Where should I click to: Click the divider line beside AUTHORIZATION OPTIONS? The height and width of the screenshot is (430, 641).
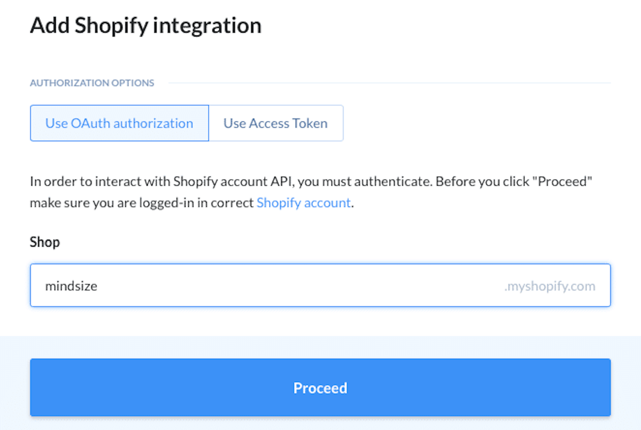[390, 83]
